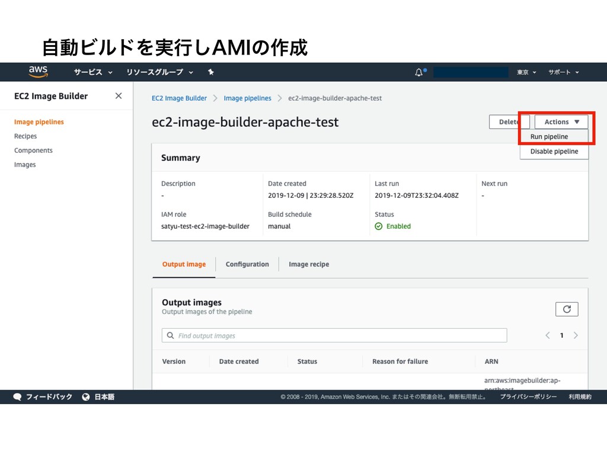Click the notifications bell icon
The width and height of the screenshot is (607, 455).
point(419,72)
